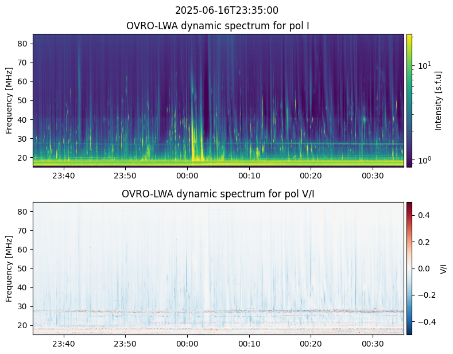Select bottom plot's Frequency [MHz] axis label
Image resolution: width=453 pixels, height=354 pixels.
tap(9, 268)
